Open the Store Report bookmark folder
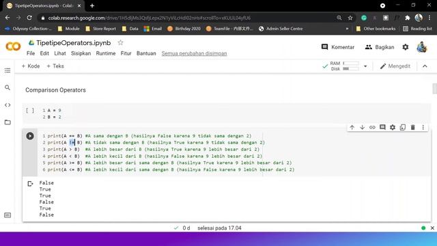 [100, 29]
